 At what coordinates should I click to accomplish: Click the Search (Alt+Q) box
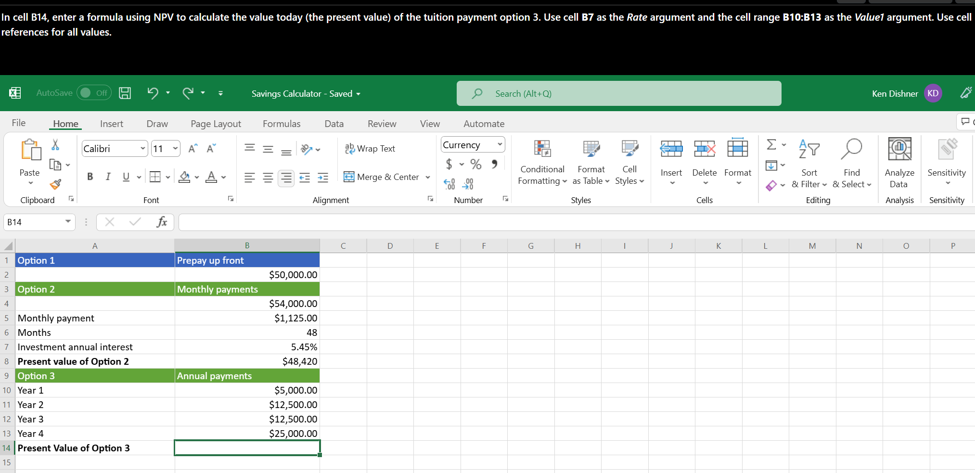pos(619,93)
